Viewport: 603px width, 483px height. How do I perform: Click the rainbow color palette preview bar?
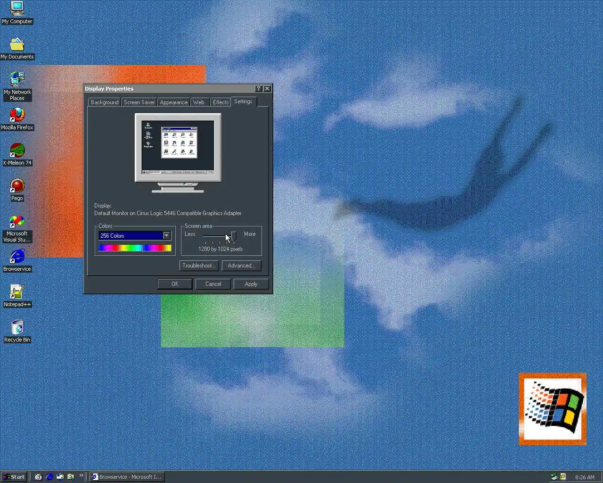coord(135,248)
